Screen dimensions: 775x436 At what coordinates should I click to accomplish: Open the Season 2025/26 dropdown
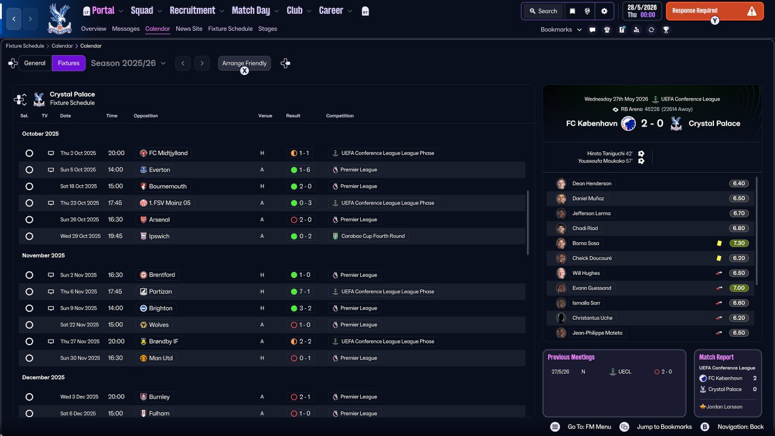click(x=128, y=63)
